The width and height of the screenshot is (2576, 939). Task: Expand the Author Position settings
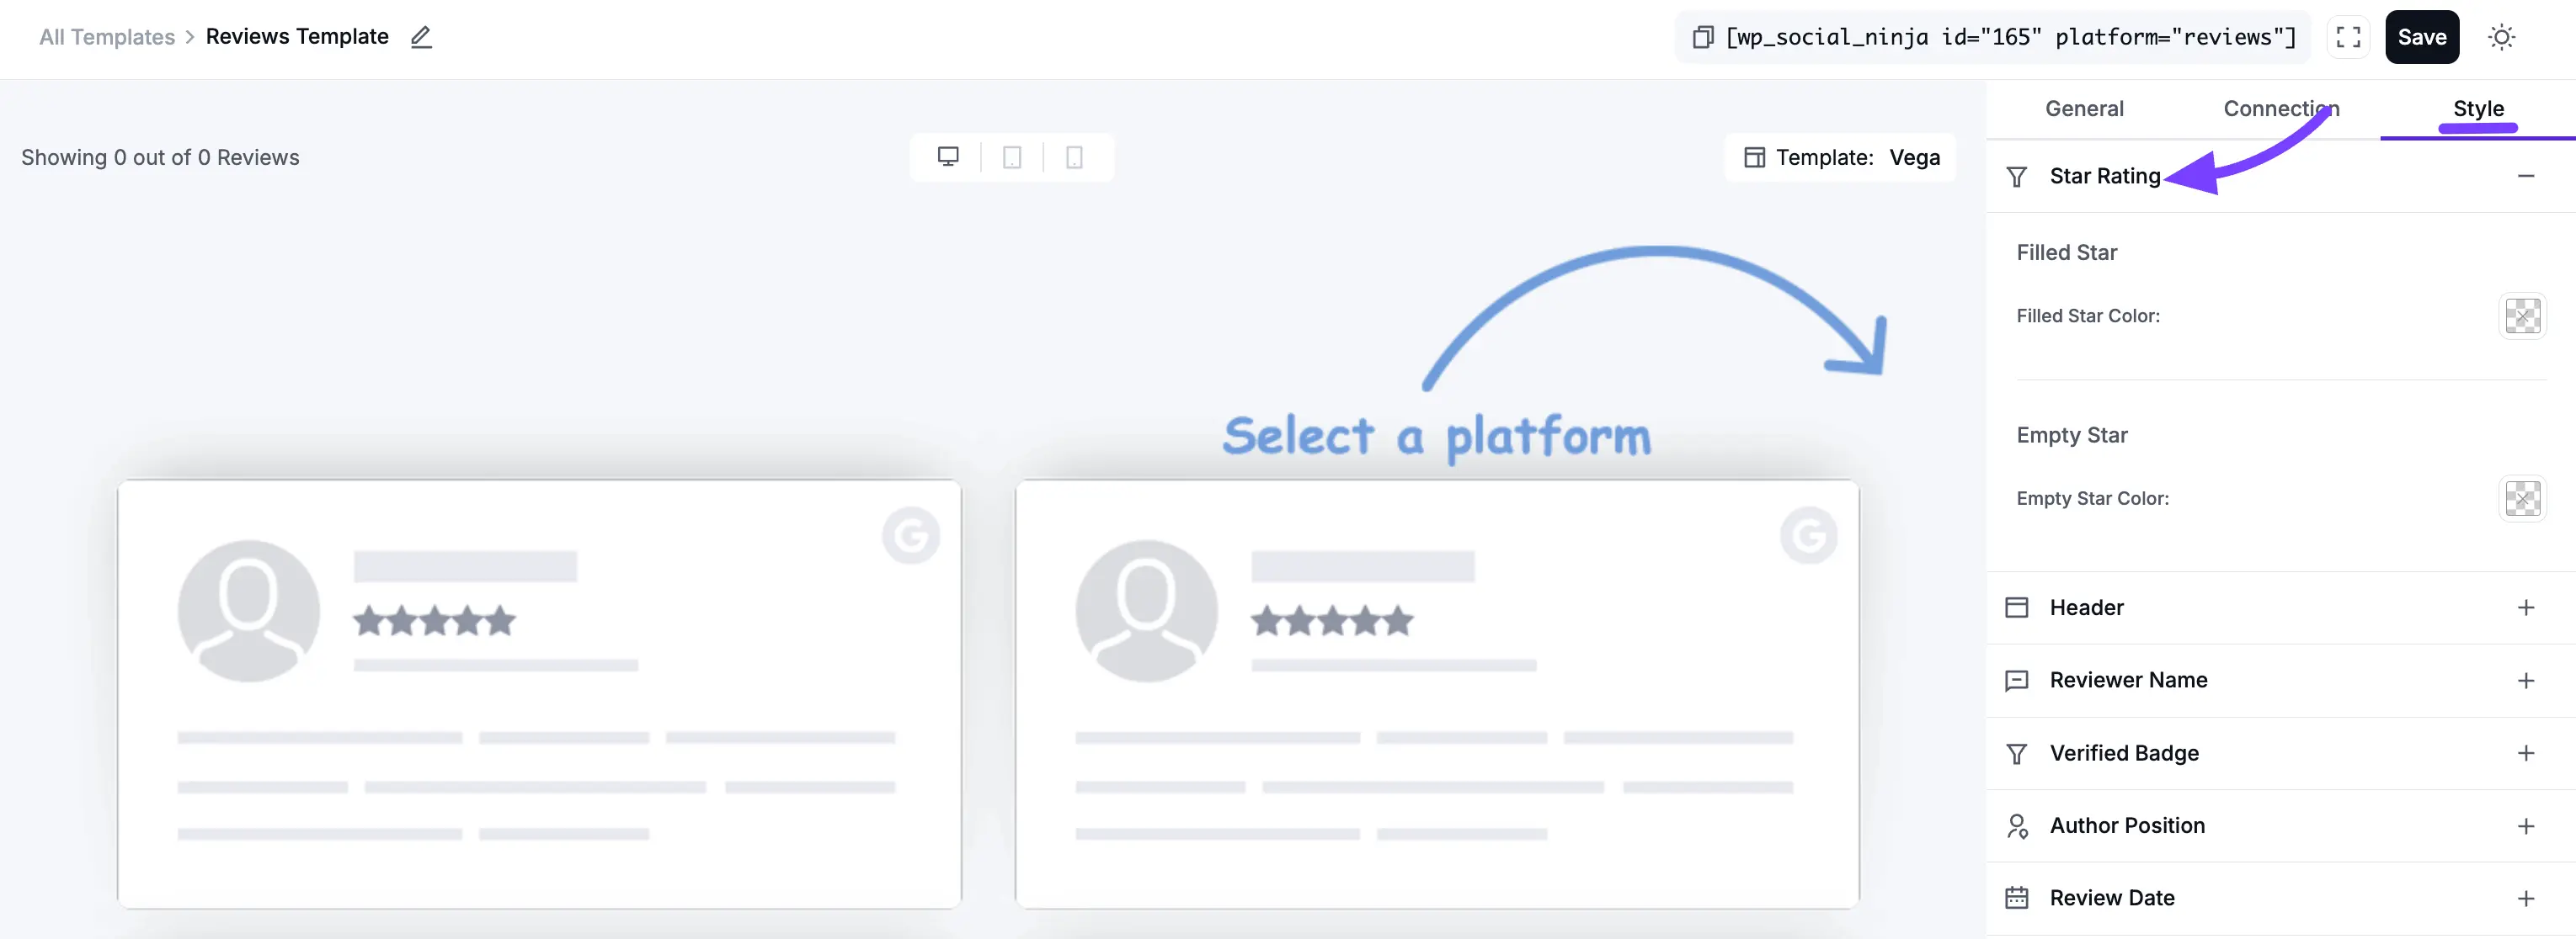click(x=2528, y=825)
